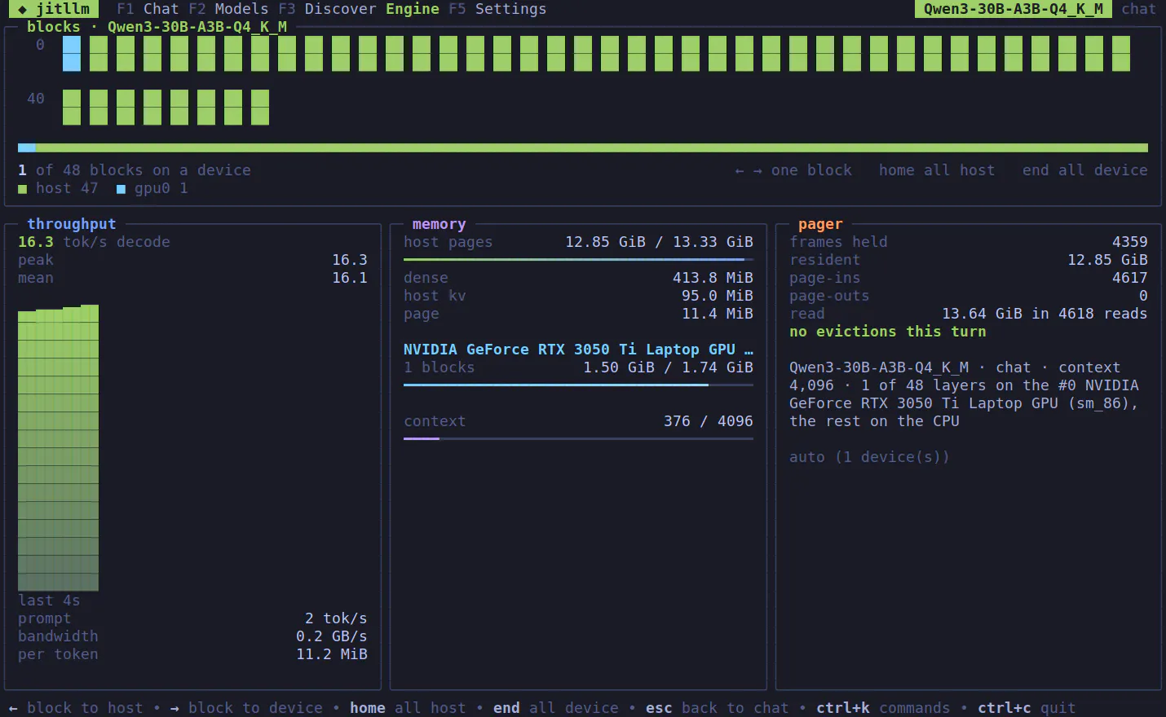Image resolution: width=1166 pixels, height=717 pixels.
Task: Click the 'per token 11.2 MiB' row
Action: click(192, 654)
